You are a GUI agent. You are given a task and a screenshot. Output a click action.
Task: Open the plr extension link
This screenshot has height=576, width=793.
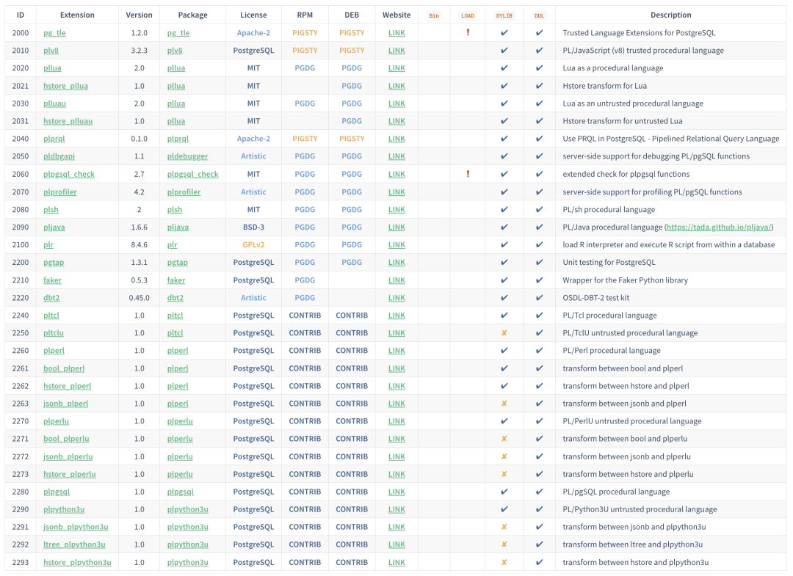click(x=48, y=245)
